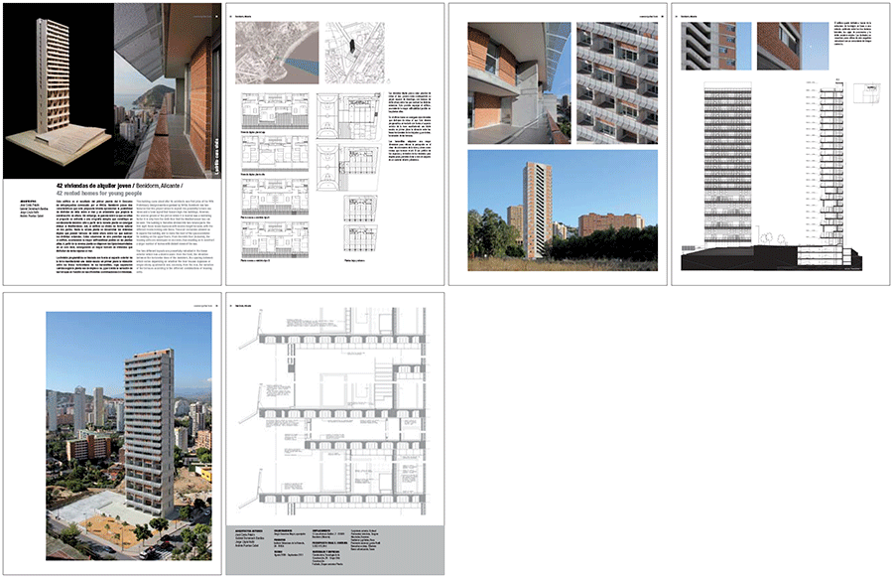This screenshot has height=581, width=893.
Task: Click the photo of concrete balconies against blue sky
Action: 715,47
